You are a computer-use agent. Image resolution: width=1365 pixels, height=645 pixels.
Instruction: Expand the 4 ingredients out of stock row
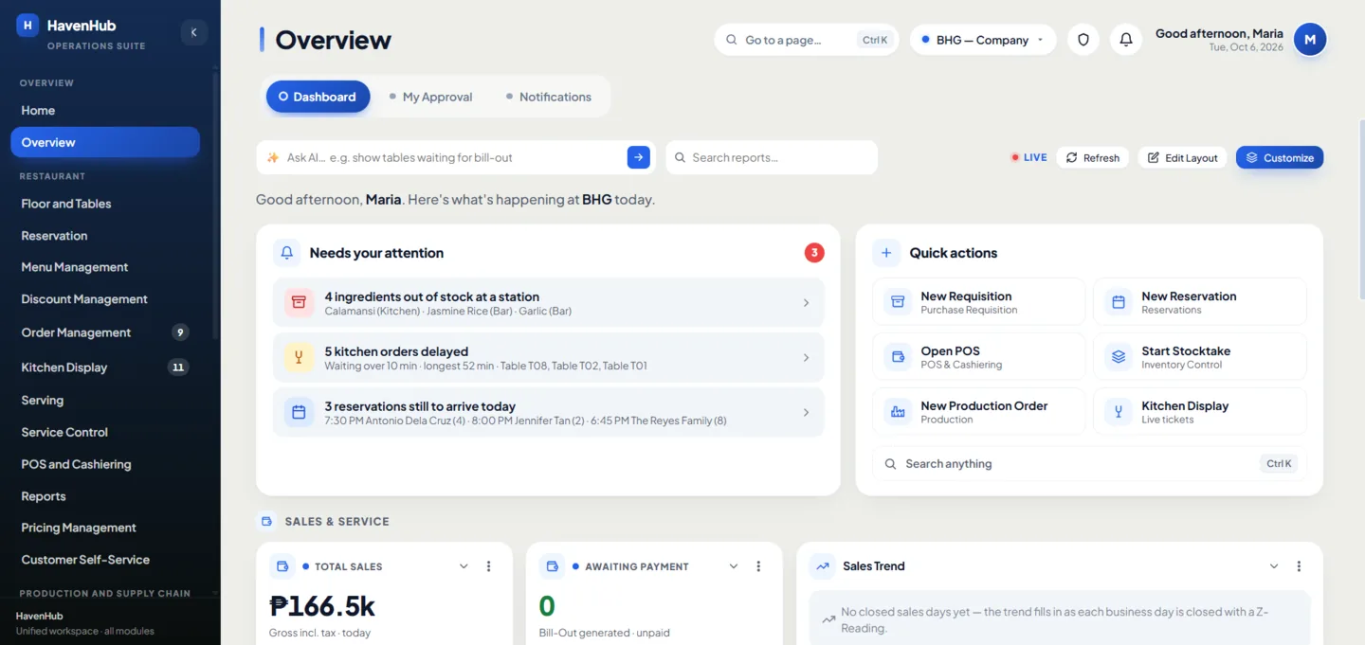548,302
